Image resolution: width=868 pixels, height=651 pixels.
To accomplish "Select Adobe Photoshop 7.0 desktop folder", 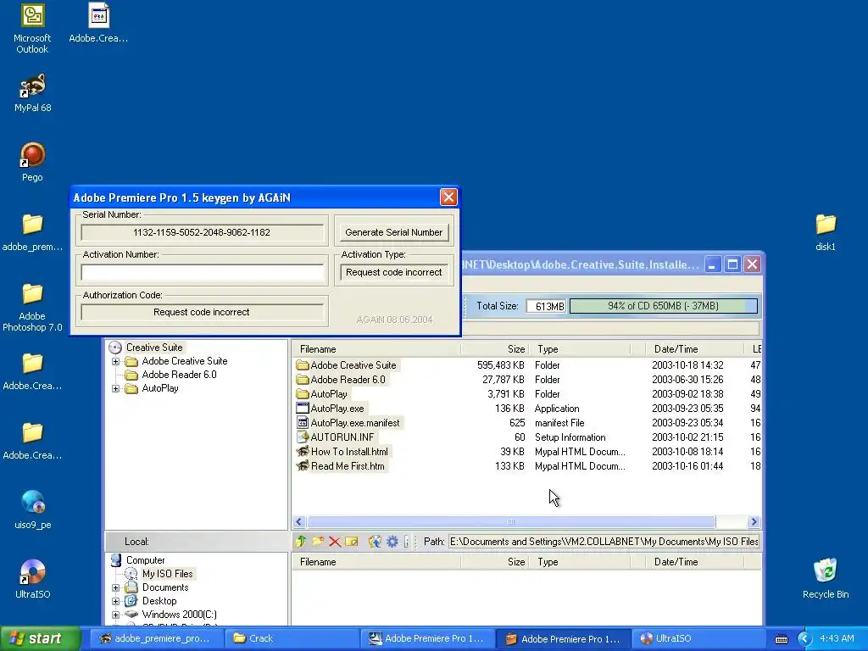I will click(33, 307).
